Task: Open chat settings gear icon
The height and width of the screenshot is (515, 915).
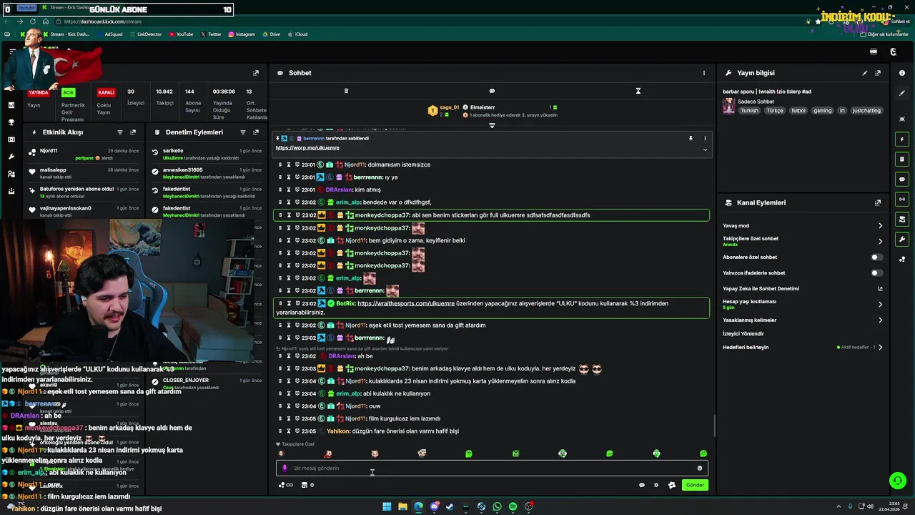Action: click(x=656, y=485)
